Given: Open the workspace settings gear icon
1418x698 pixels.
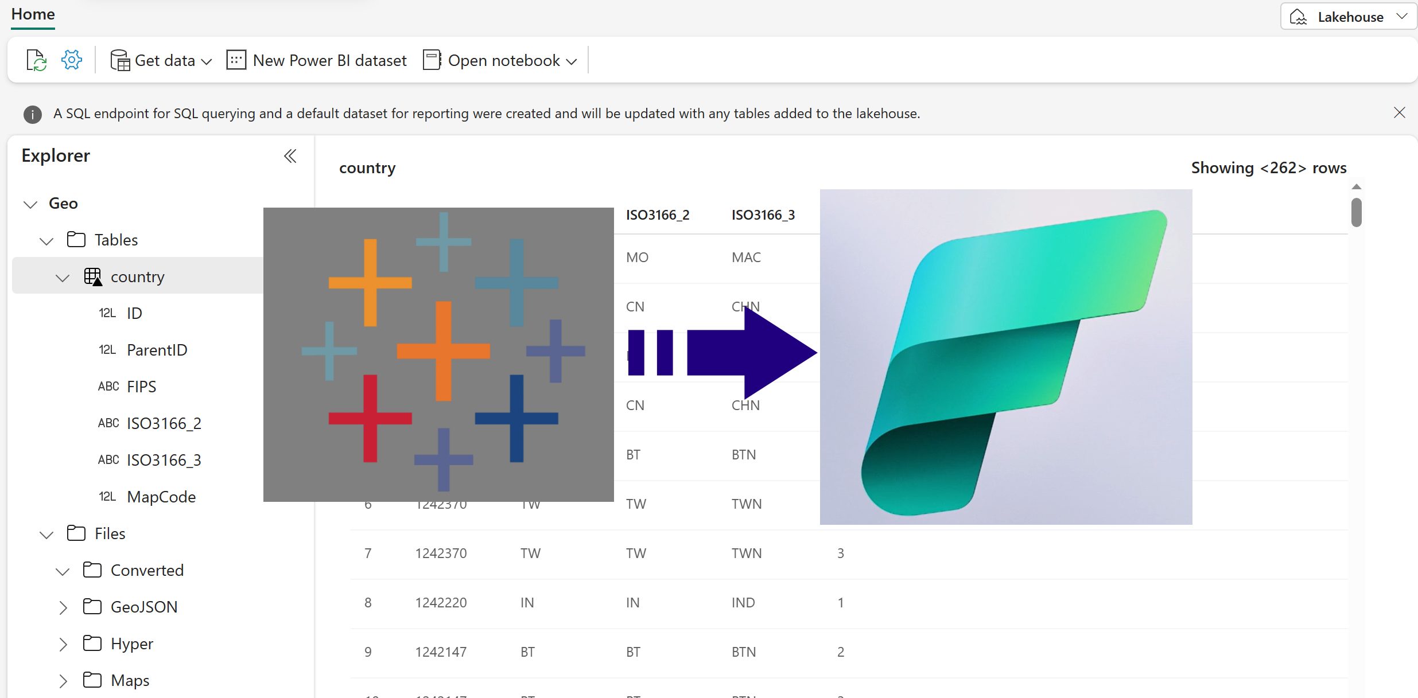Looking at the screenshot, I should coord(71,59).
